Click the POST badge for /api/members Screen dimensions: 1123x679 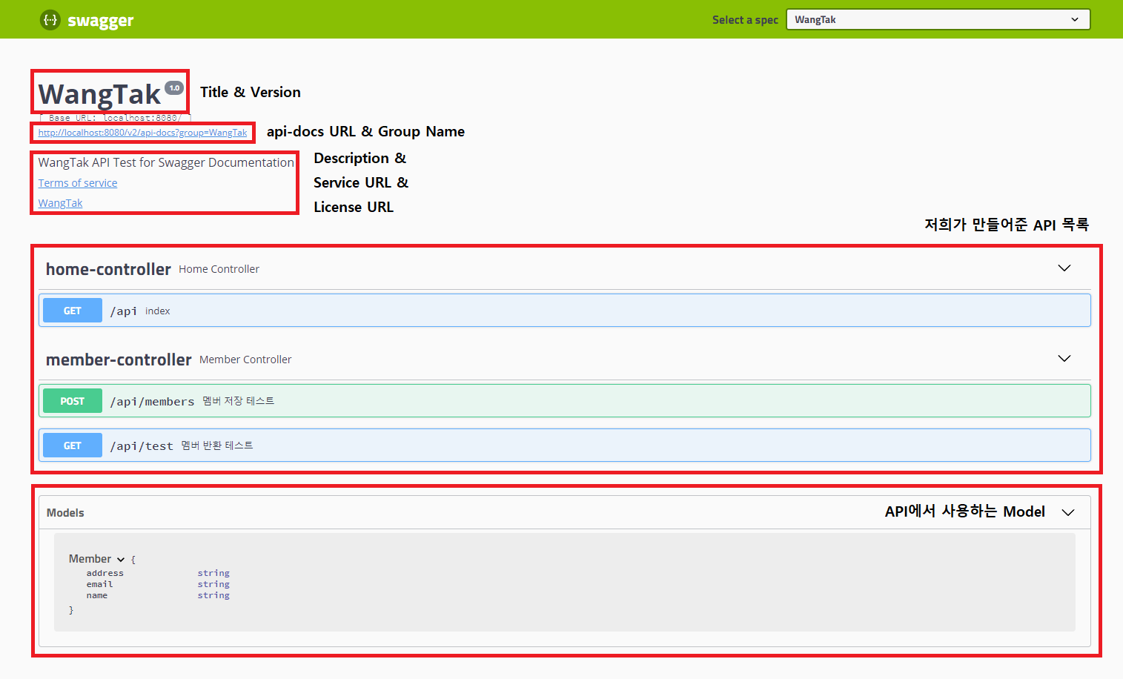coord(73,401)
